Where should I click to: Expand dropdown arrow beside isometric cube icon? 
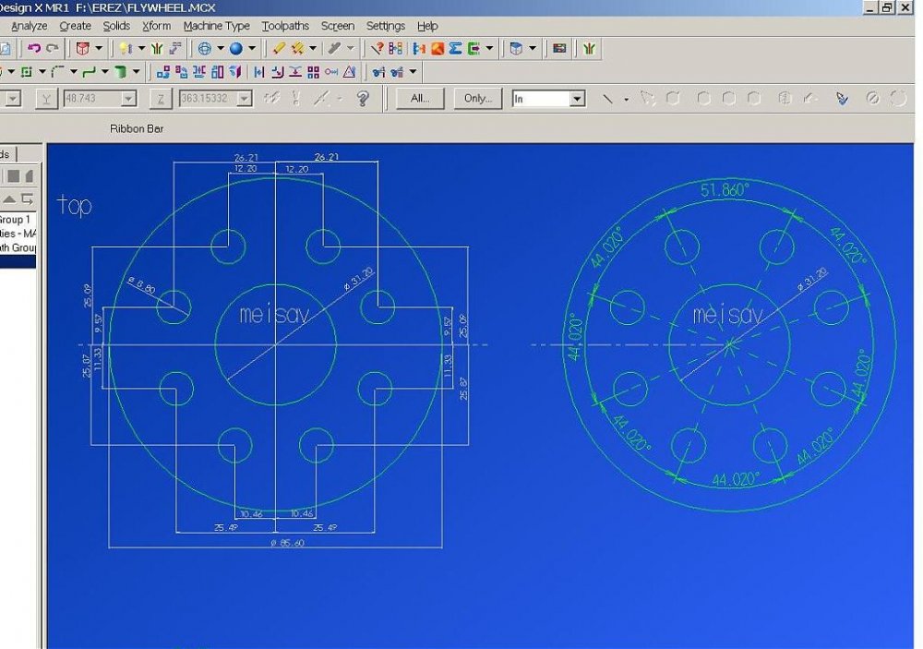point(533,48)
